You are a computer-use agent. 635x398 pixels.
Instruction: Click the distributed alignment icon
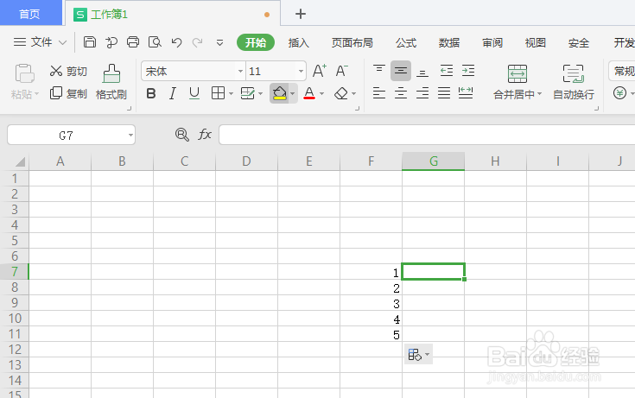pyautogui.click(x=466, y=93)
